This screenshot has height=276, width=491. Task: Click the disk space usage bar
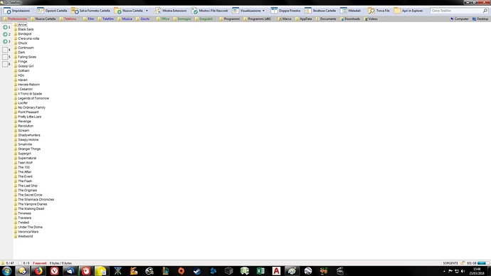coord(483,263)
